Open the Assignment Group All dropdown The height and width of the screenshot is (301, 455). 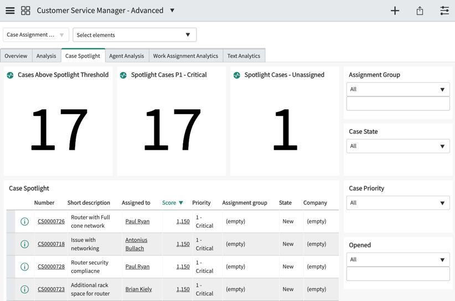pyautogui.click(x=398, y=89)
